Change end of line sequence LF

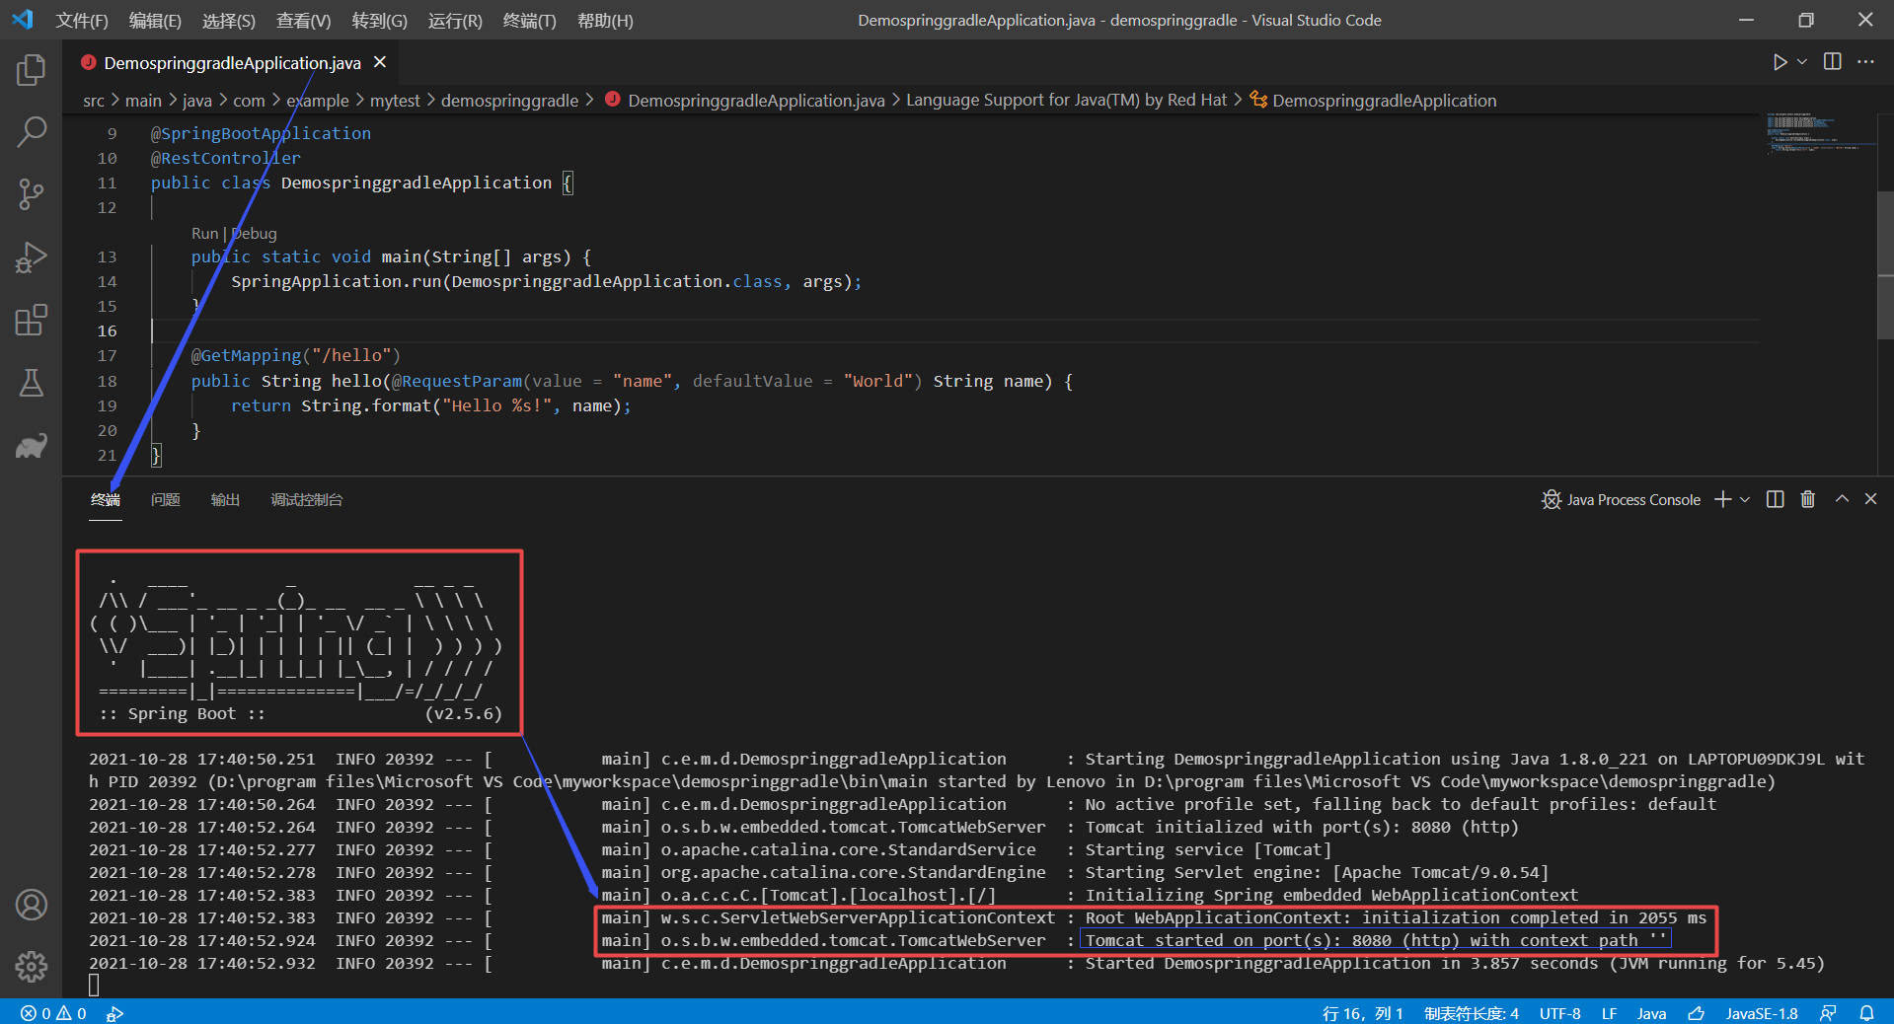[x=1609, y=1013]
